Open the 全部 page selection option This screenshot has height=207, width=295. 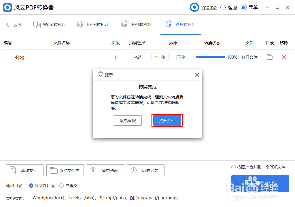[137, 57]
